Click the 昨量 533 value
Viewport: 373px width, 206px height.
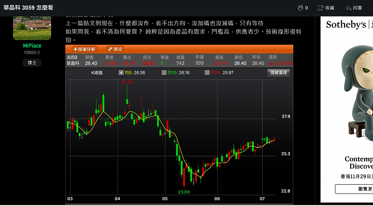point(199,63)
